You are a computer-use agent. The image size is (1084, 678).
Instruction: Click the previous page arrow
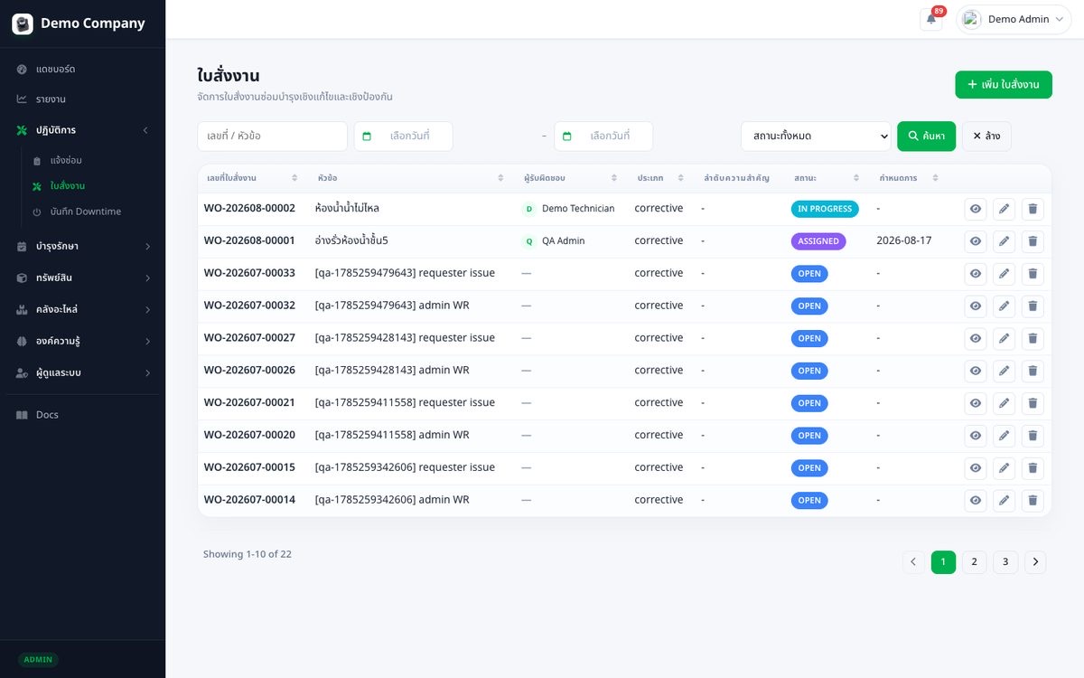point(913,562)
